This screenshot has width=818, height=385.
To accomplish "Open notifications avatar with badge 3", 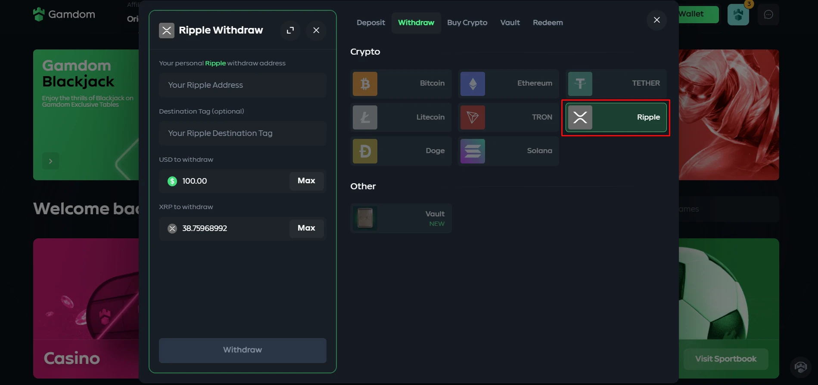I will 738,15.
